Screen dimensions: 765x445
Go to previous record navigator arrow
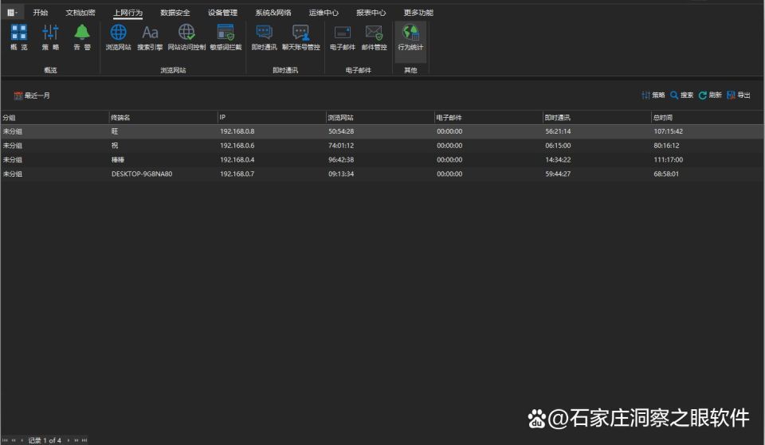pos(22,440)
